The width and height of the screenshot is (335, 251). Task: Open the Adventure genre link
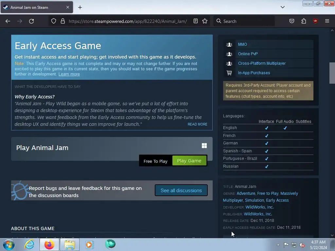pyautogui.click(x=246, y=193)
